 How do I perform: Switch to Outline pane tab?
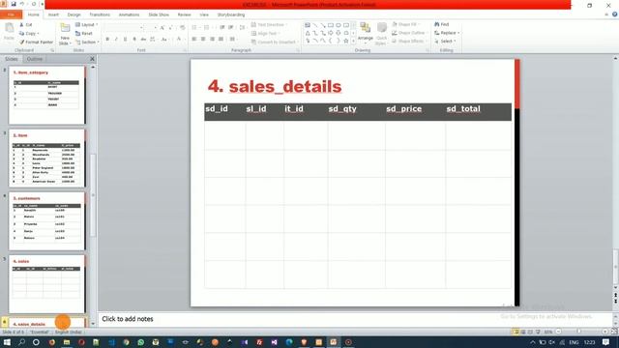pos(35,59)
